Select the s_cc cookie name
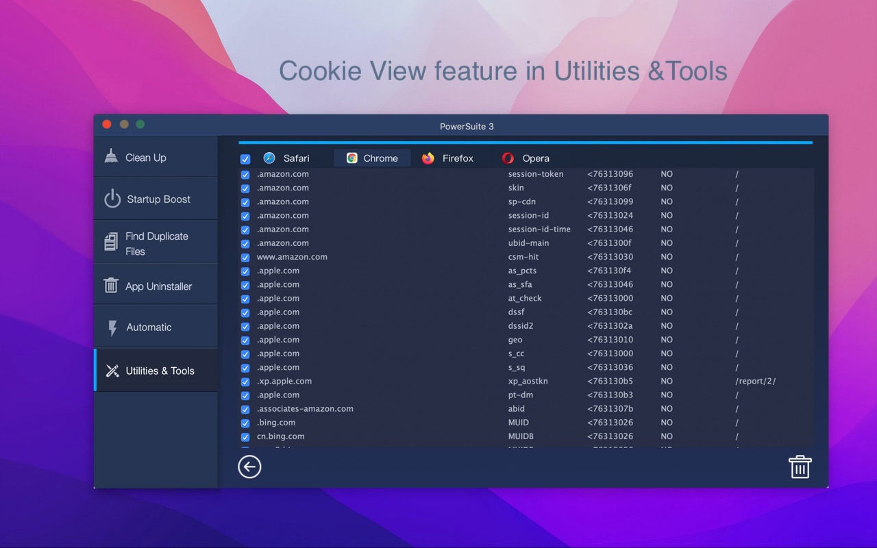 517,354
